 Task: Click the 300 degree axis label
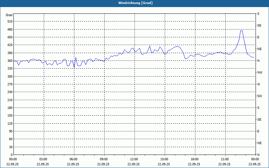coord(10,77)
